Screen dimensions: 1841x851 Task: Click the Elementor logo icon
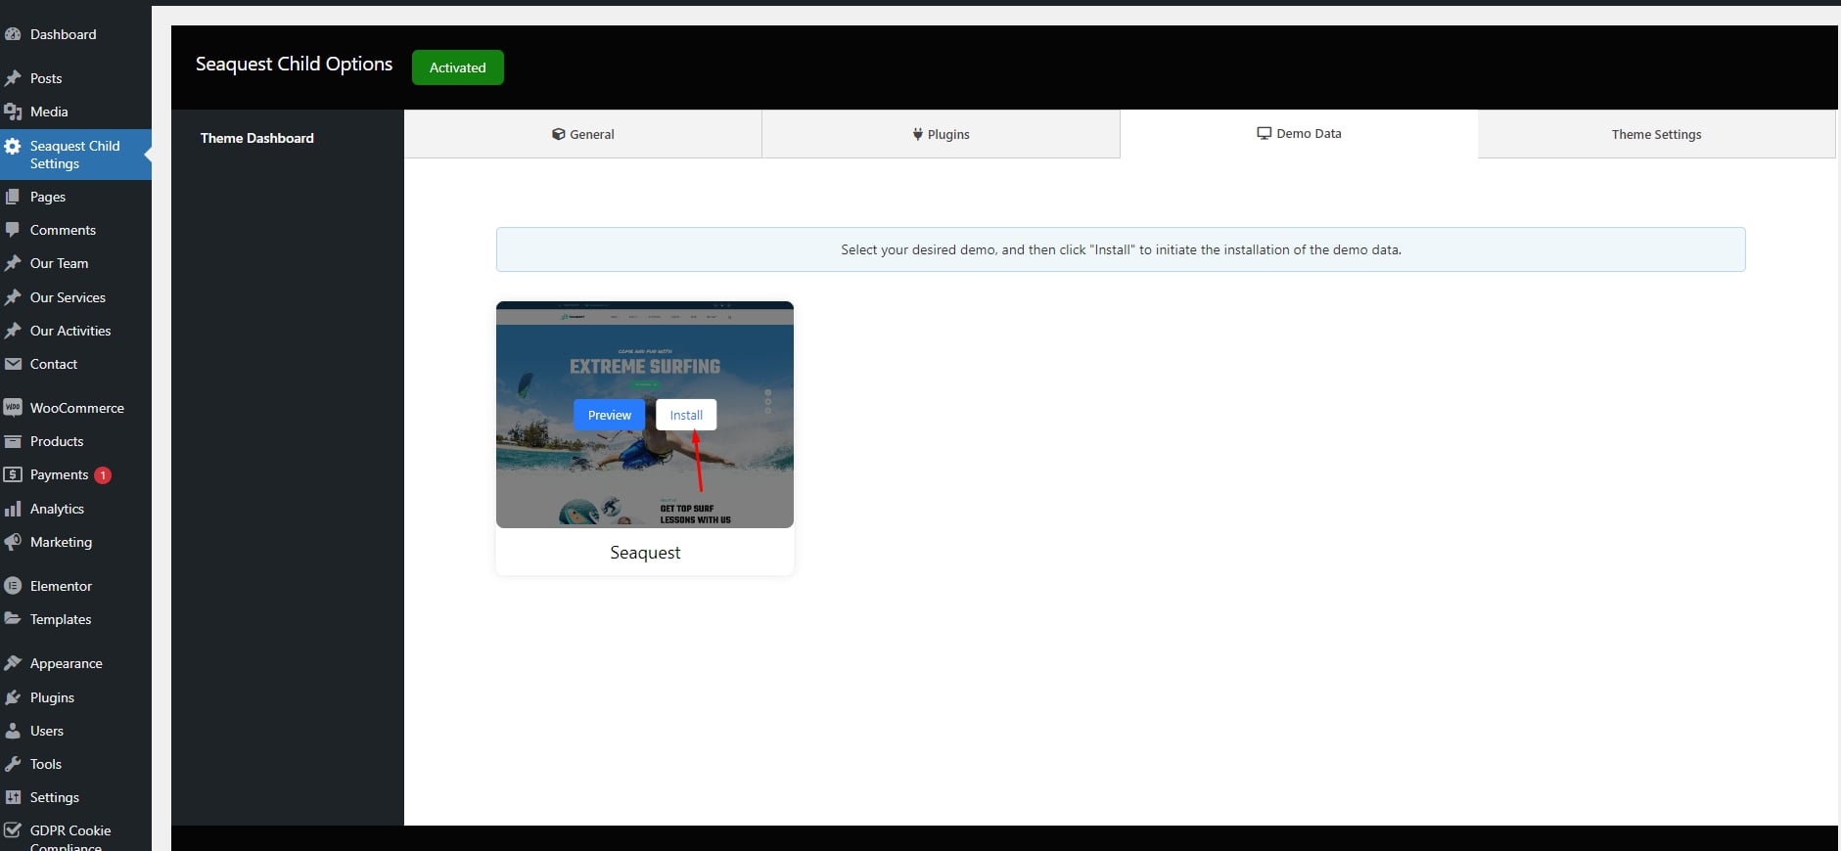[x=13, y=586]
